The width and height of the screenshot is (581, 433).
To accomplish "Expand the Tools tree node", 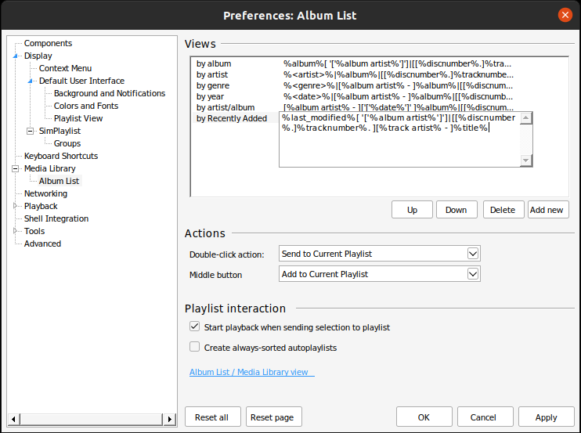I will pos(15,231).
